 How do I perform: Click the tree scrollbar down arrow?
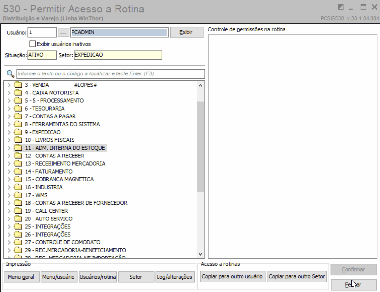pos(201,254)
